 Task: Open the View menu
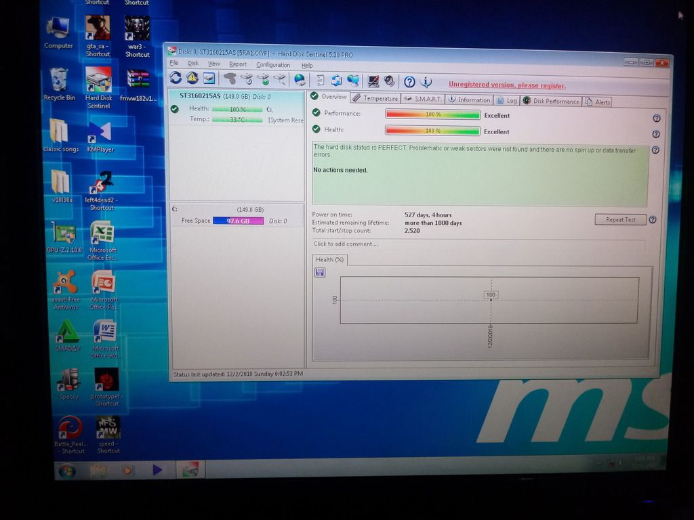click(213, 64)
